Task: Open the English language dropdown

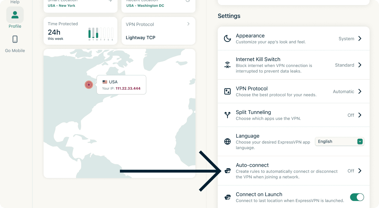Action: tap(340, 142)
